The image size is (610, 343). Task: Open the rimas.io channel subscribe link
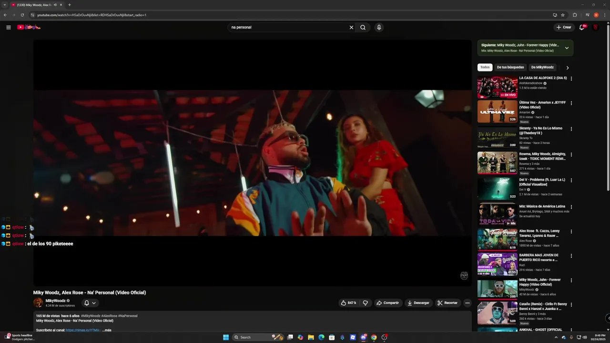[83, 330]
